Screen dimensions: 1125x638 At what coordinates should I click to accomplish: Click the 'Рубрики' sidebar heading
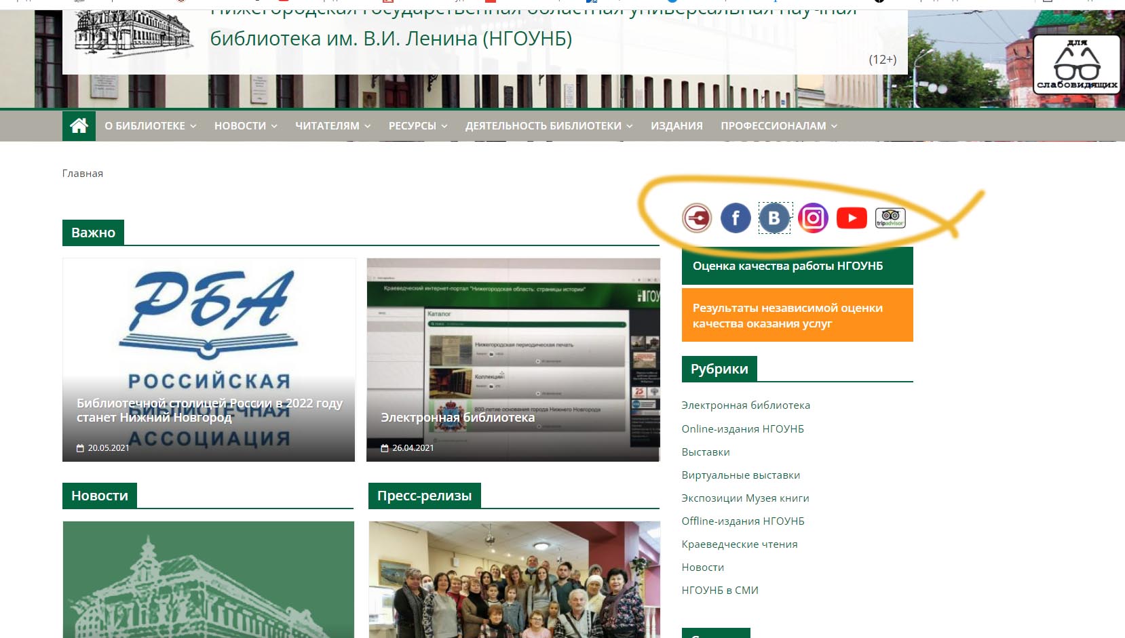[x=719, y=369]
